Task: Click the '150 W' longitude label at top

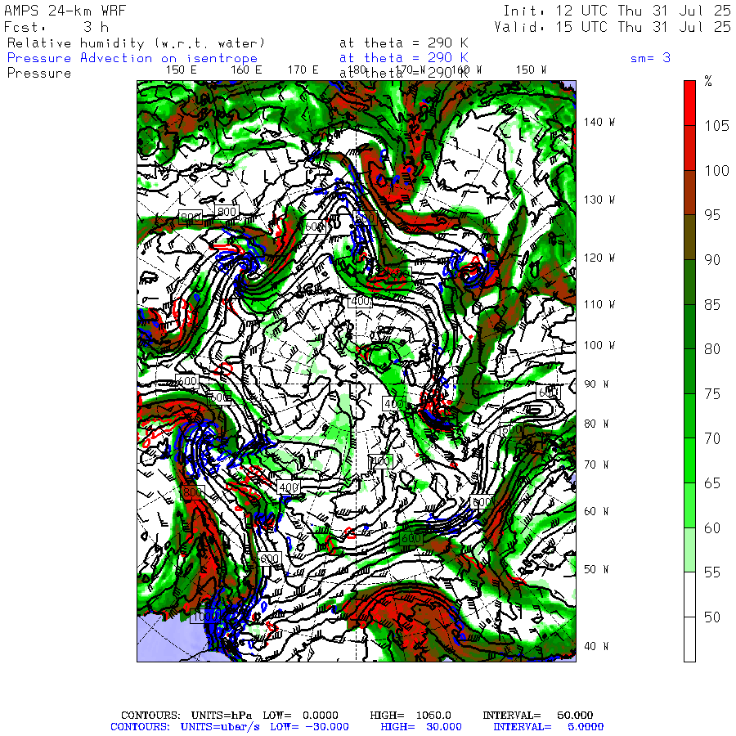Action: pos(532,70)
